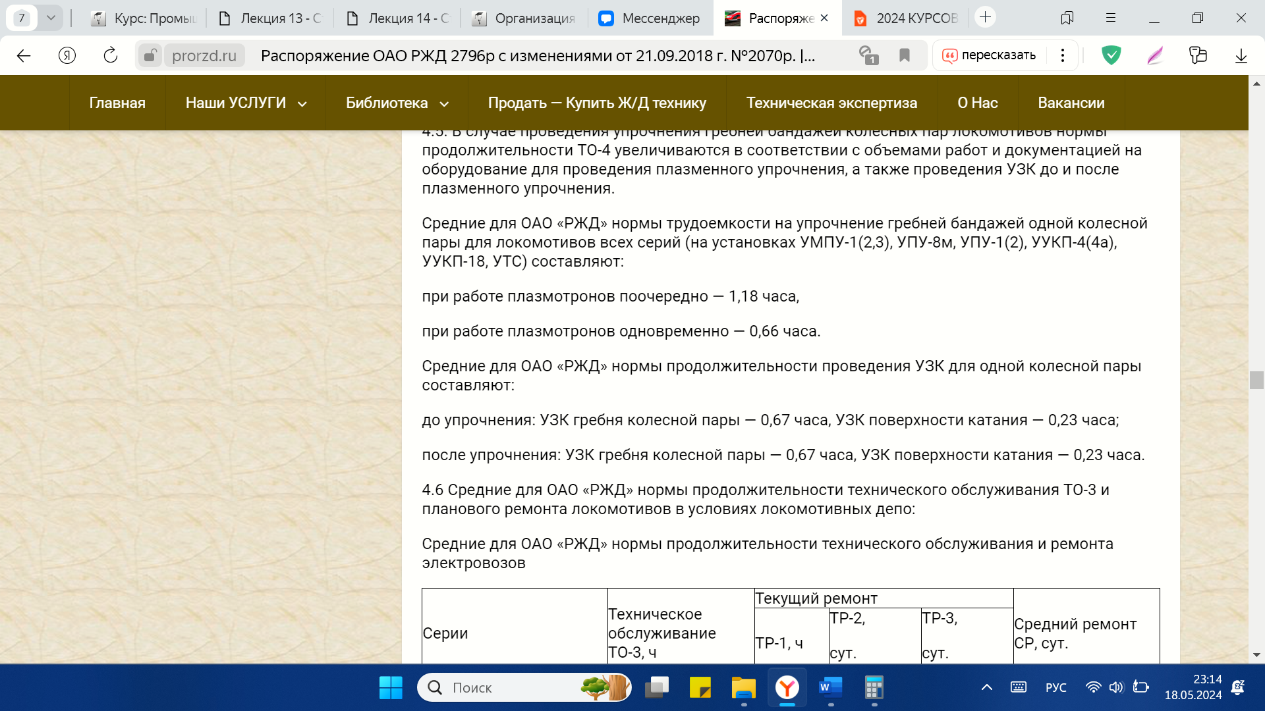Open the translation/extensions icon in address bar
This screenshot has height=711, width=1265.
[x=869, y=56]
